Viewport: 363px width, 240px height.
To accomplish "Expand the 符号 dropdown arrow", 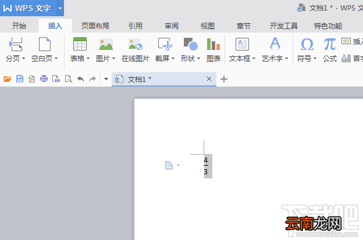I will (315, 59).
